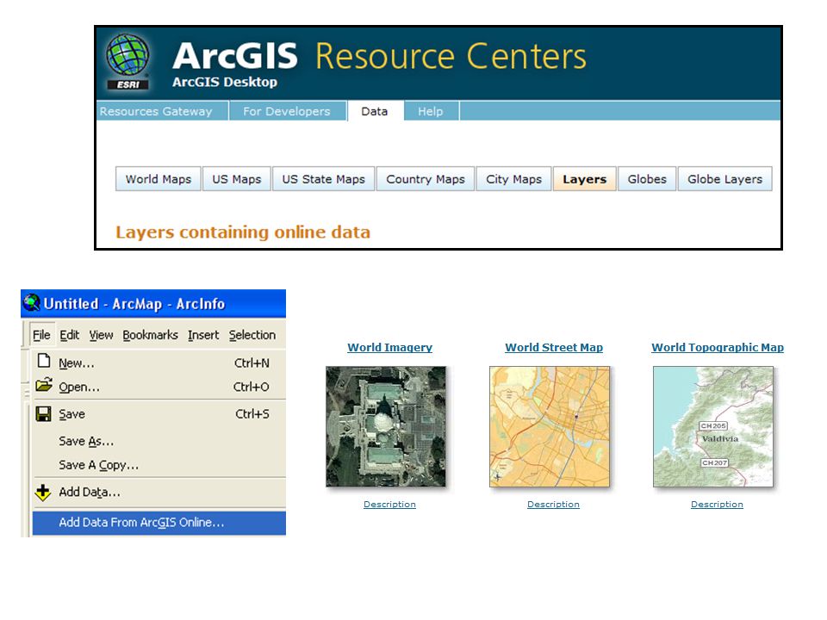Choose Add Data From ArcGIS Online...
Viewport: 827px width, 620px height.
point(159,523)
